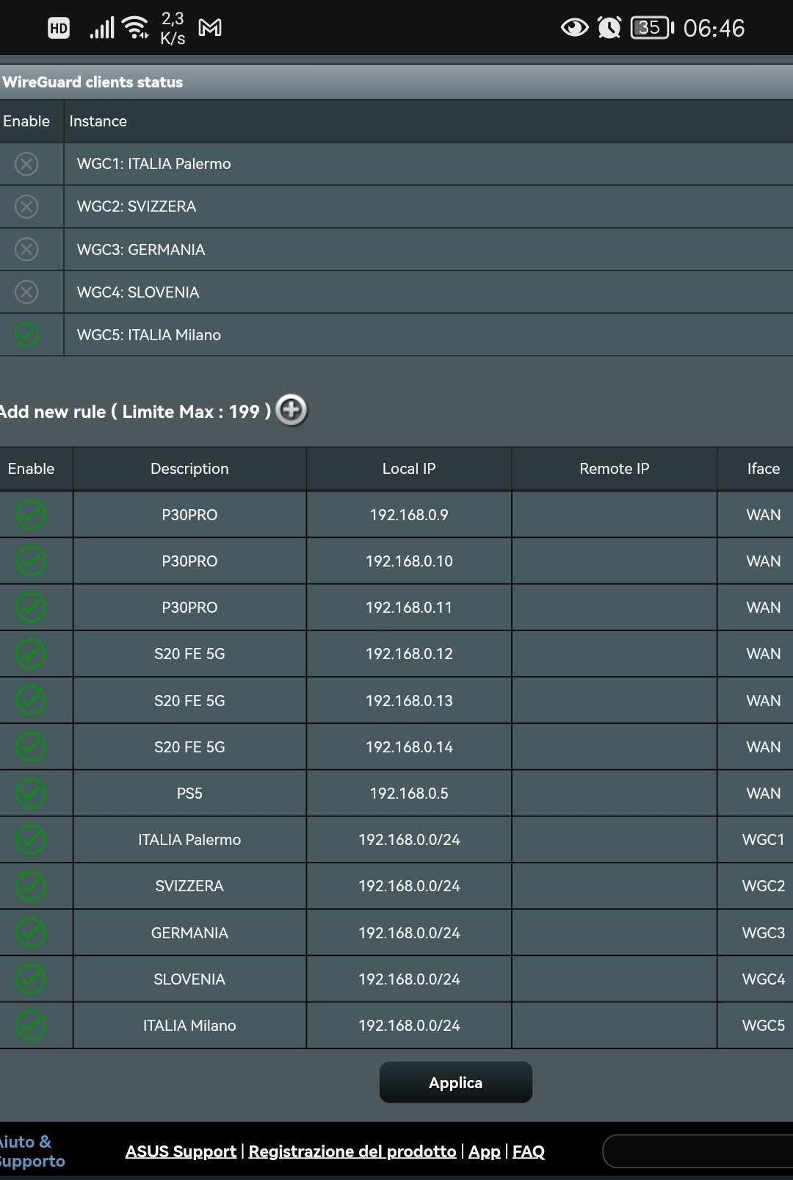Disable the SVIZZERA WGC2 rule checkmark
Image resolution: width=793 pixels, height=1180 pixels.
point(31,886)
